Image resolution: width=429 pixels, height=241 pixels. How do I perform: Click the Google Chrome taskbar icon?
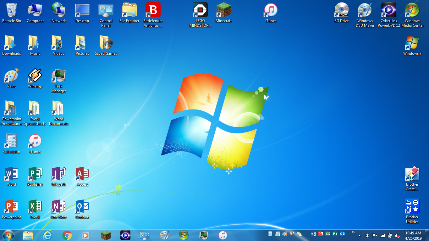click(x=67, y=235)
